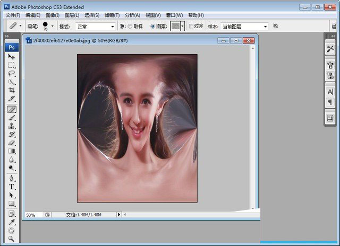Select the Zoom magnifier tool
The height and width of the screenshot is (246, 340).
tap(12, 239)
